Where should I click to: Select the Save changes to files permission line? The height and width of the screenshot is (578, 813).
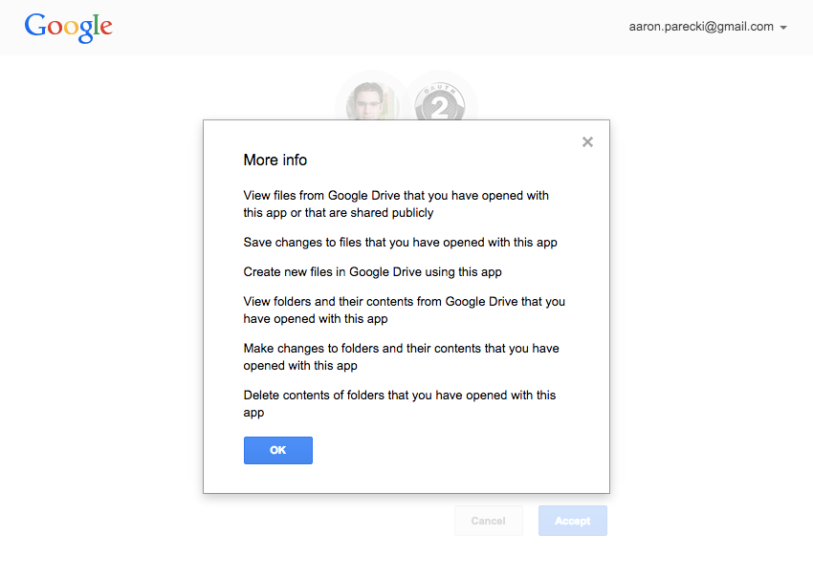(400, 243)
